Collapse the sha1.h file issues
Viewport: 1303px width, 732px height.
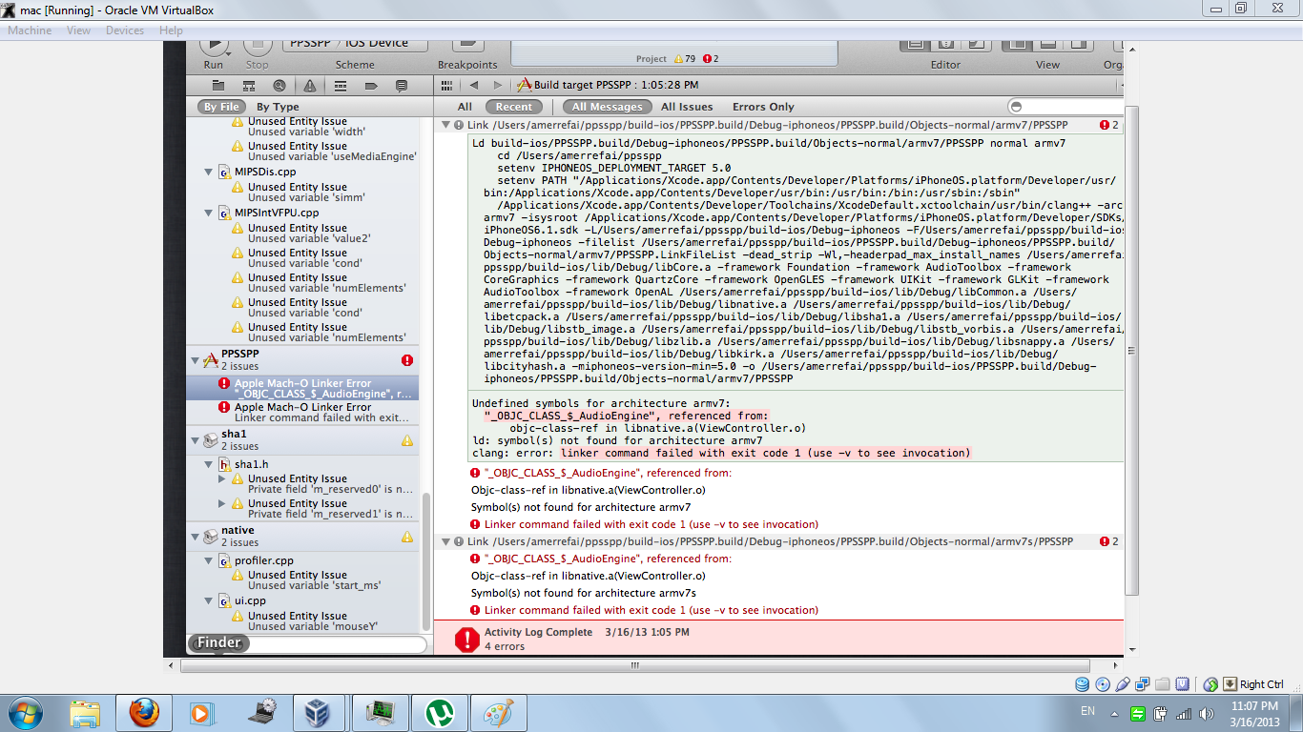coord(210,464)
